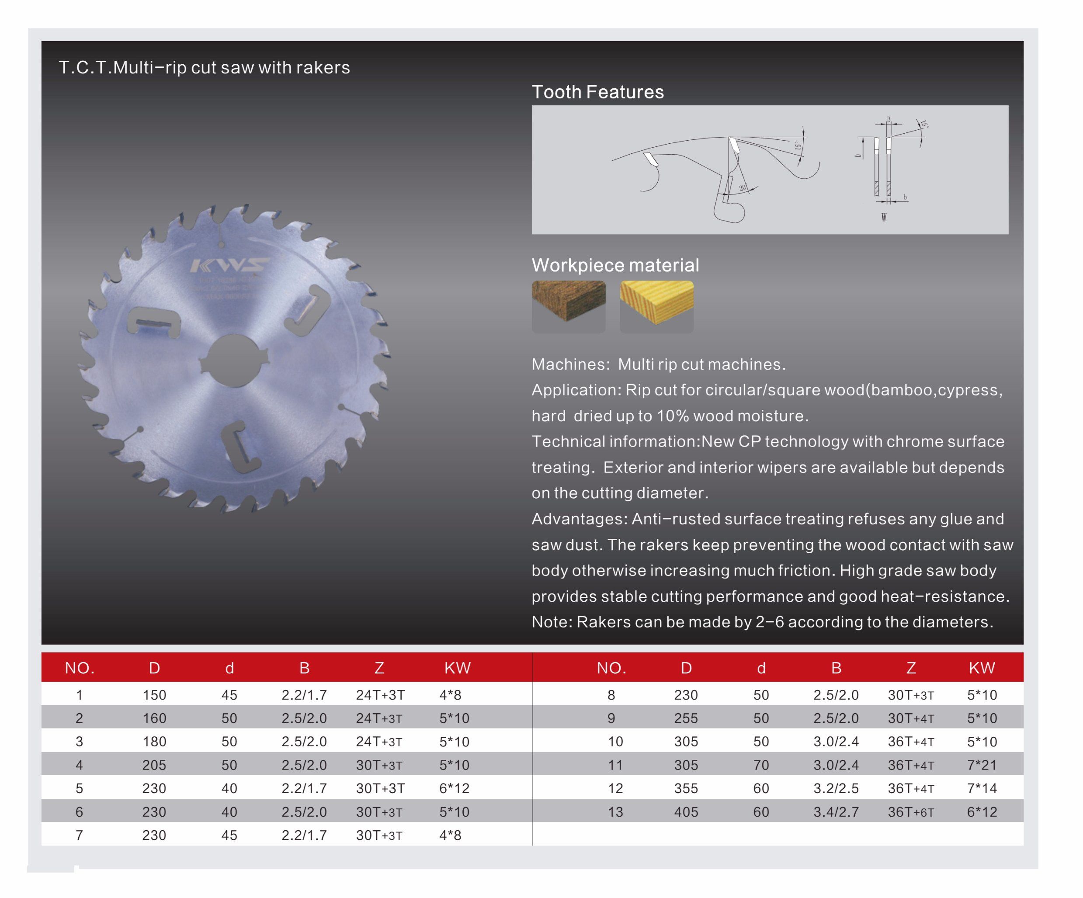Screen dimensions: 1083x898
Task: Click the KWS logo on the blade
Action: (x=229, y=266)
